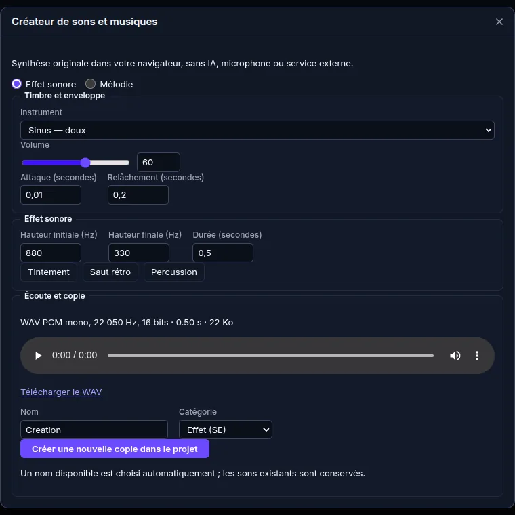Select the Mélodie radio button
Image resolution: width=515 pixels, height=515 pixels.
pos(90,84)
